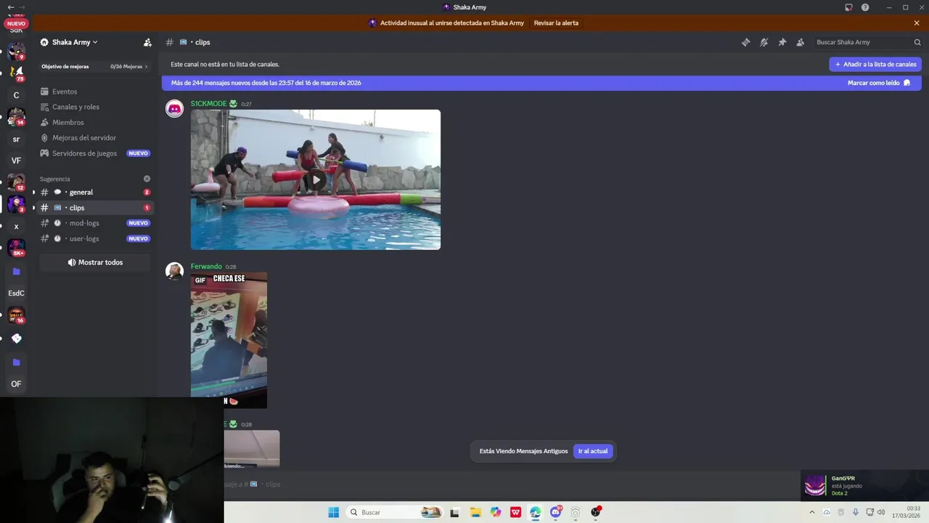Open the server with 75 badge

(x=16, y=73)
